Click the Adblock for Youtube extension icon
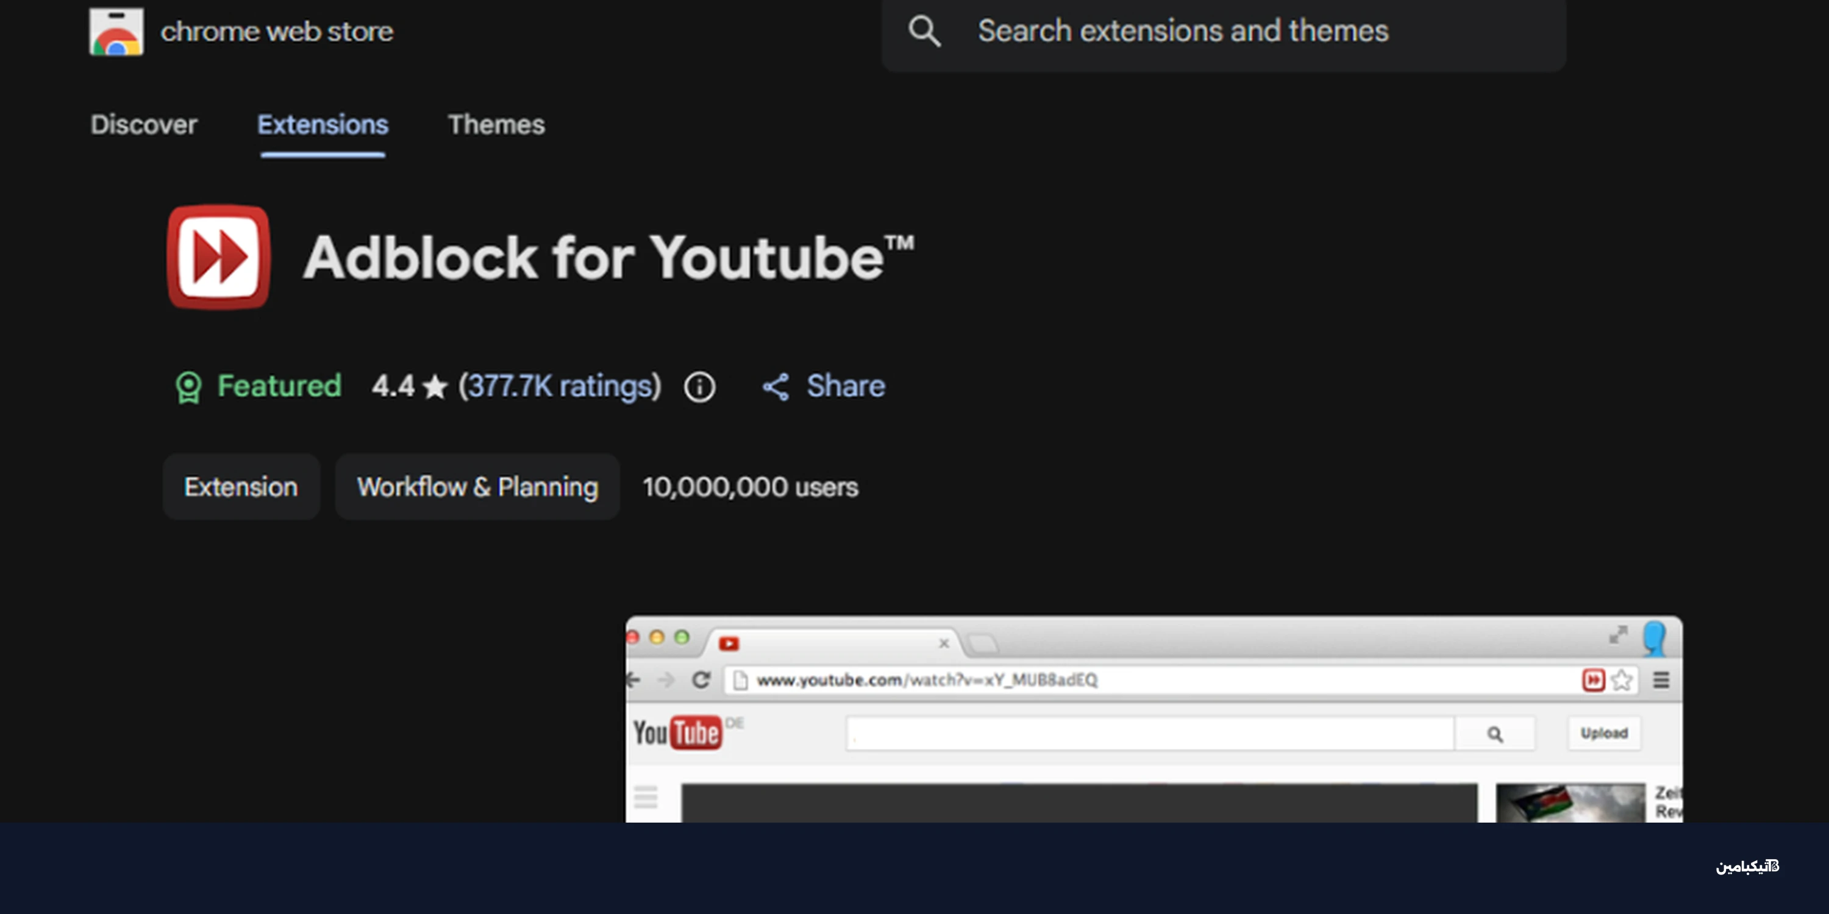The width and height of the screenshot is (1829, 914). tap(219, 257)
